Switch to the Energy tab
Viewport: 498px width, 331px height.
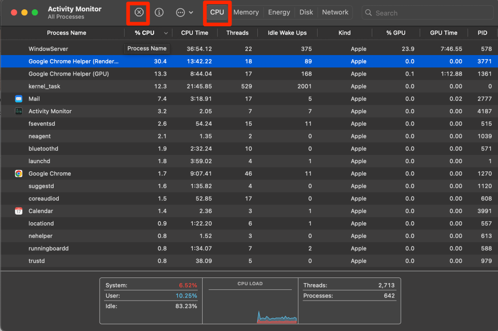pyautogui.click(x=279, y=12)
